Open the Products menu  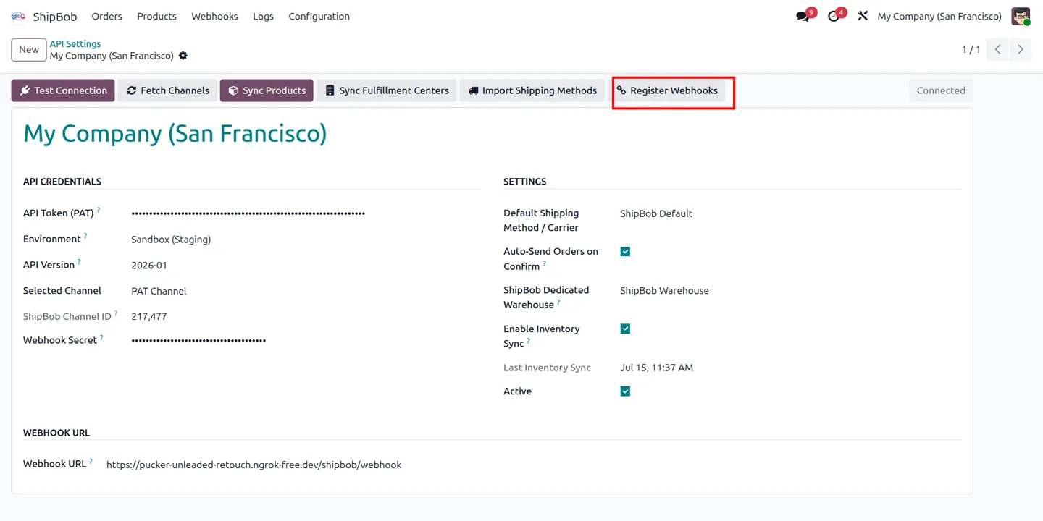[156, 16]
